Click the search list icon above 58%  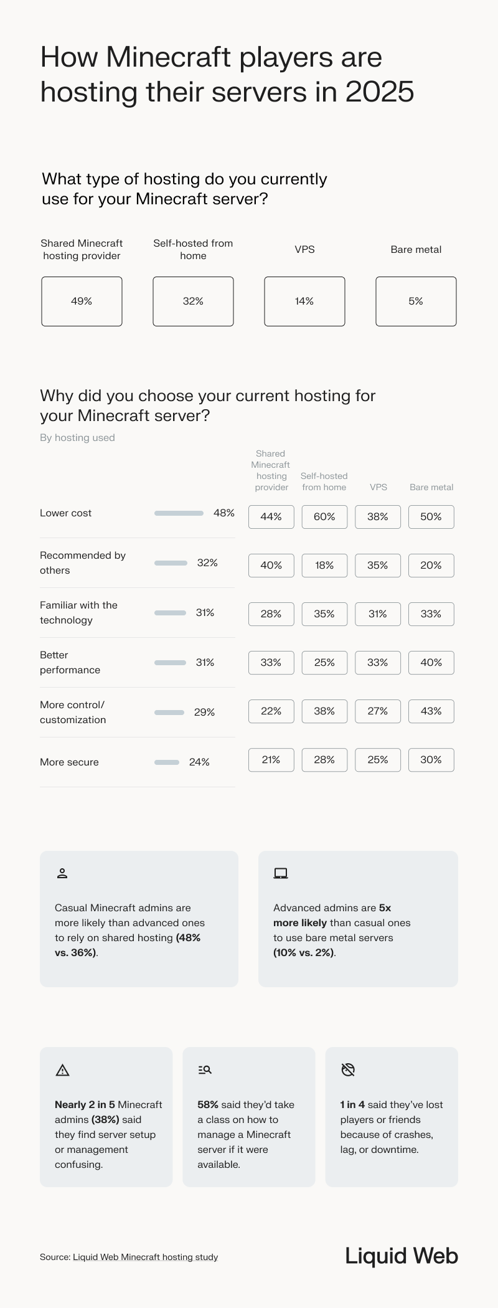click(205, 1069)
